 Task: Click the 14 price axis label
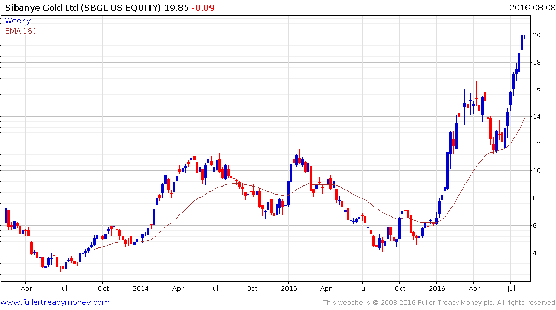pos(537,117)
